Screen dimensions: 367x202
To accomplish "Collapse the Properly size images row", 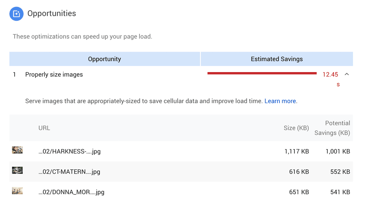I will pos(347,75).
